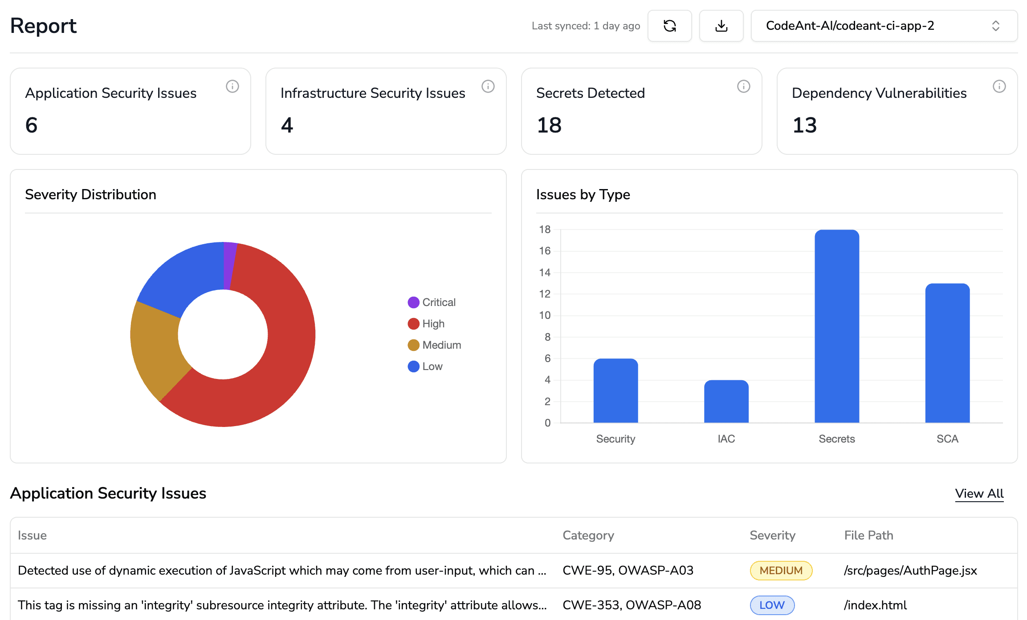This screenshot has width=1027, height=620.
Task: Refresh the report sync
Action: pyautogui.click(x=670, y=26)
